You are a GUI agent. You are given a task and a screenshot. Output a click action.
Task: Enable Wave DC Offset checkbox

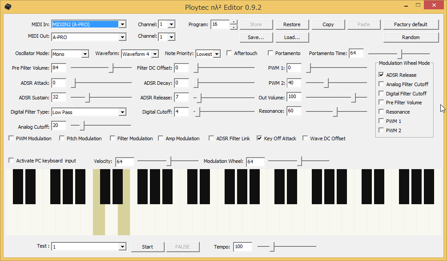click(x=305, y=138)
